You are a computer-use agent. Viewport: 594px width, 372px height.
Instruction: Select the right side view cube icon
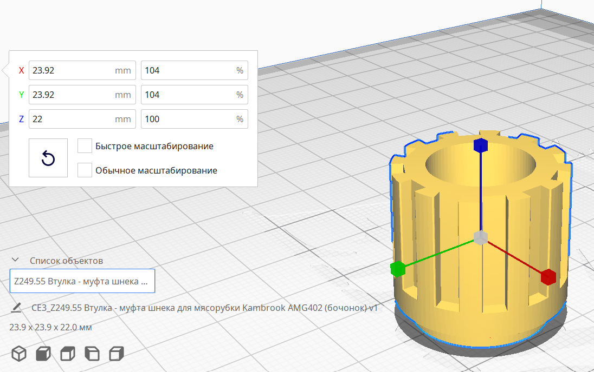click(116, 354)
